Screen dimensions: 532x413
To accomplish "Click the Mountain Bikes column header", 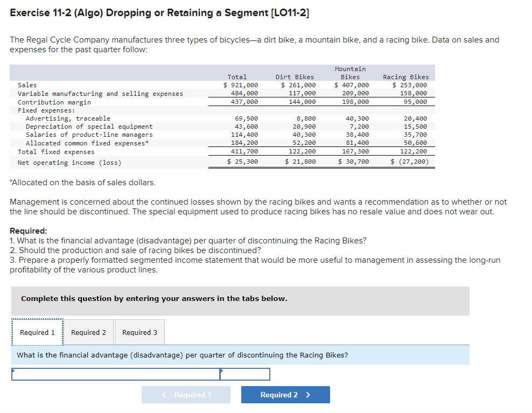I will pos(350,73).
